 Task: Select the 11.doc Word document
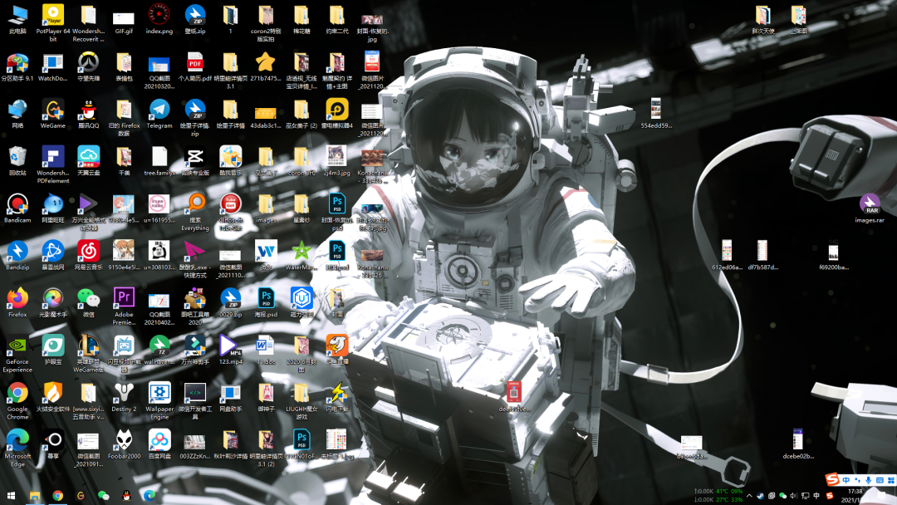point(266,350)
